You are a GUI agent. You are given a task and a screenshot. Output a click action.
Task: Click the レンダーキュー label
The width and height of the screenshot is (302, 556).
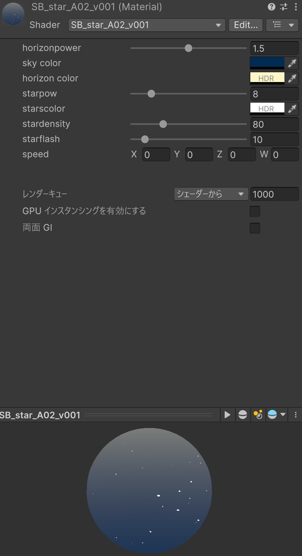pyautogui.click(x=45, y=194)
